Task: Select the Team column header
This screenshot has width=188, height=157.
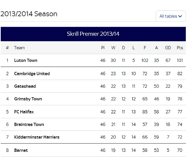Action: 19,48
